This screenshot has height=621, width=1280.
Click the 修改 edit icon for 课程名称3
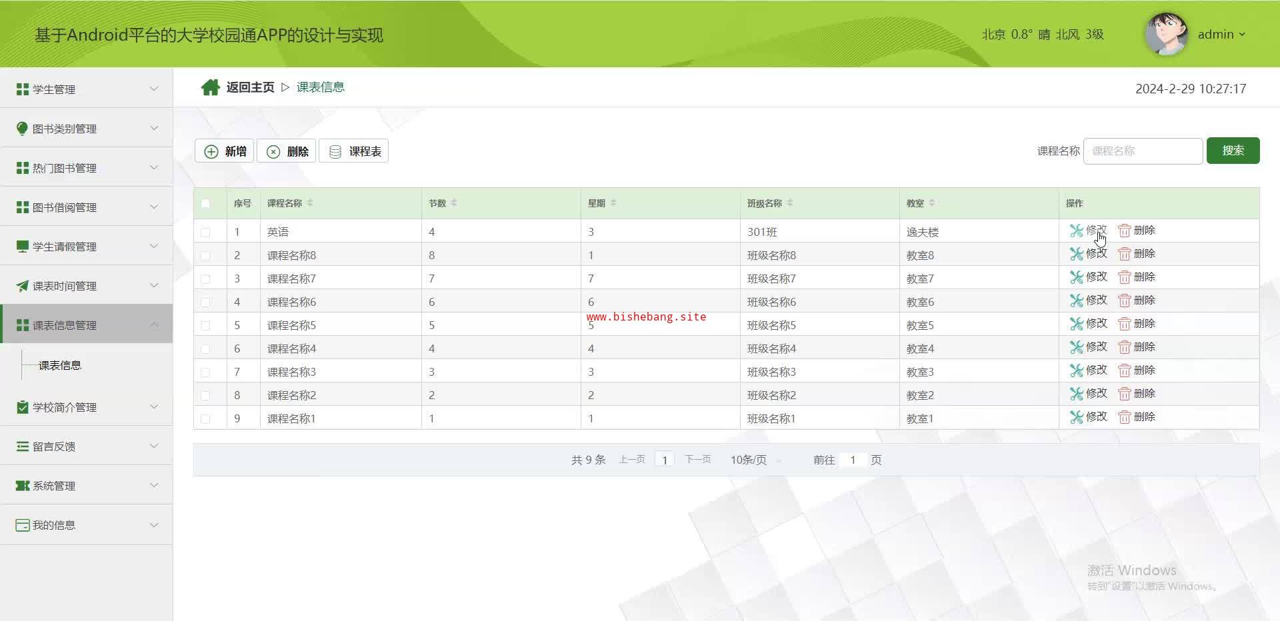pyautogui.click(x=1076, y=370)
